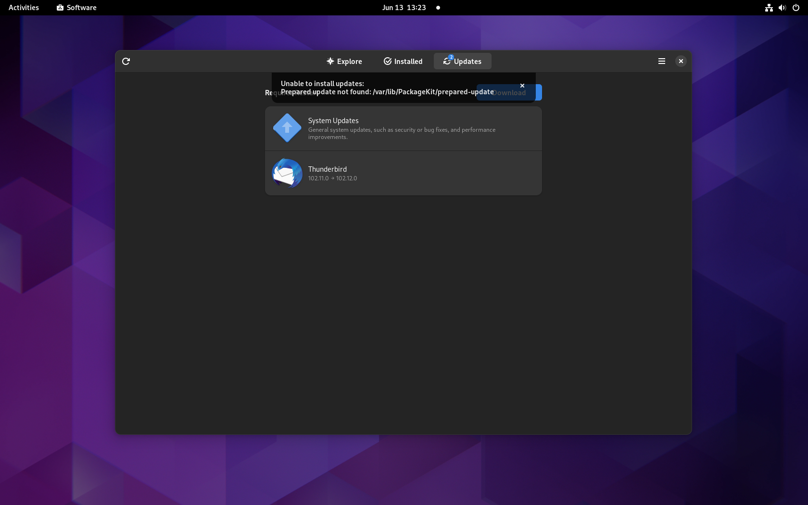Click the System Updates arrow icon
This screenshot has height=505, width=808.
click(287, 128)
